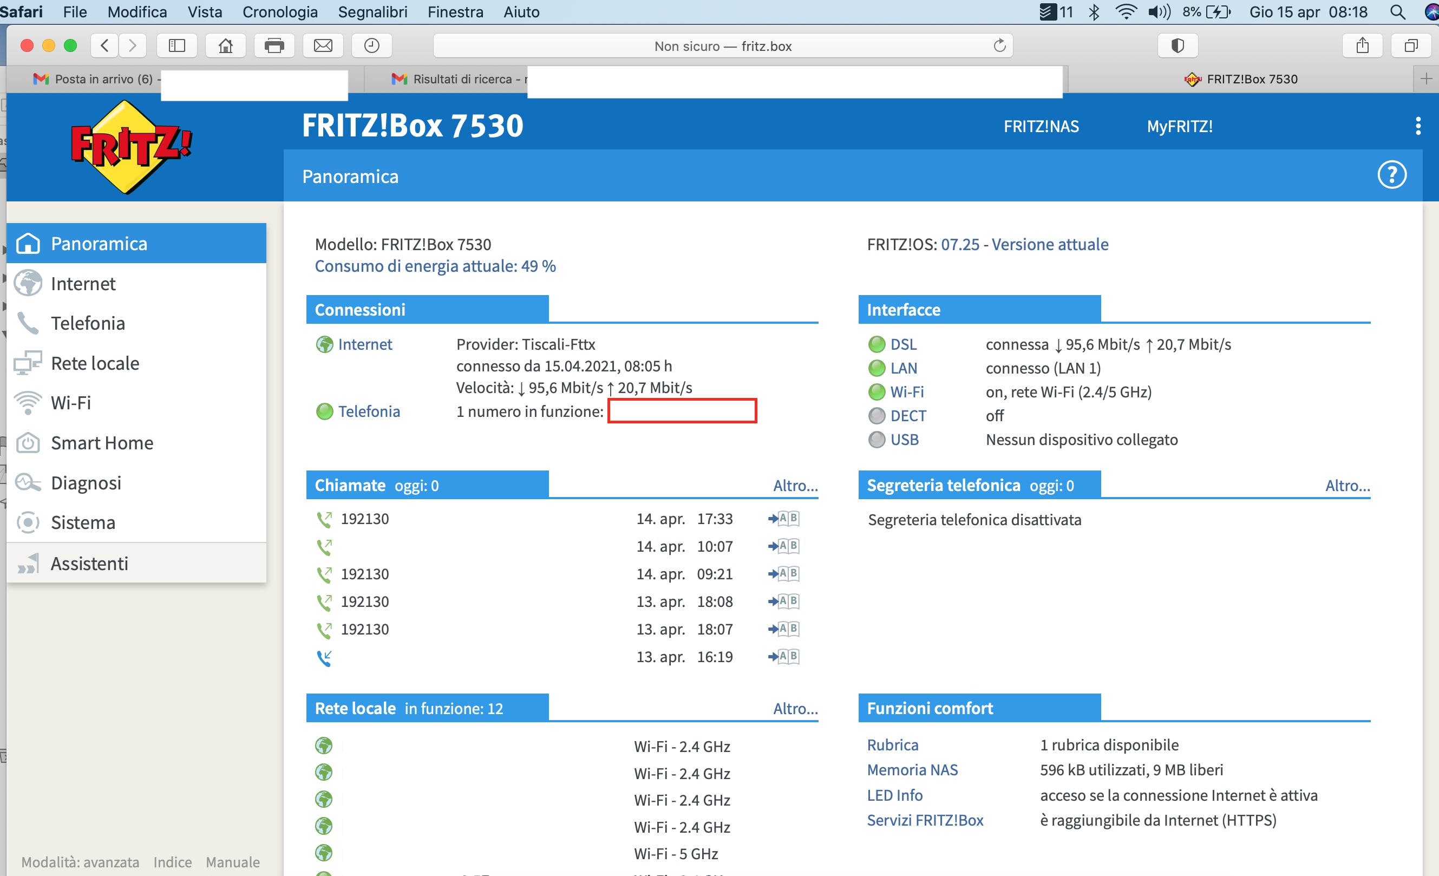Expand Rete locale sidebar menu
The width and height of the screenshot is (1439, 876).
pos(136,363)
